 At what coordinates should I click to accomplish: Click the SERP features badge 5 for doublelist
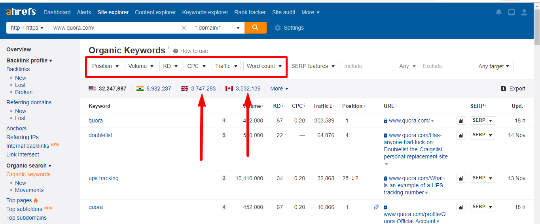224,135
